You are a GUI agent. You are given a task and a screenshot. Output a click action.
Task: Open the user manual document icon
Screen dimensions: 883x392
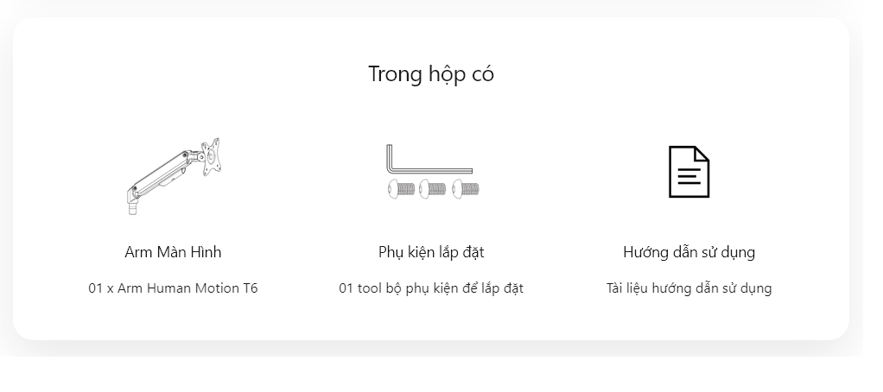pos(689,172)
